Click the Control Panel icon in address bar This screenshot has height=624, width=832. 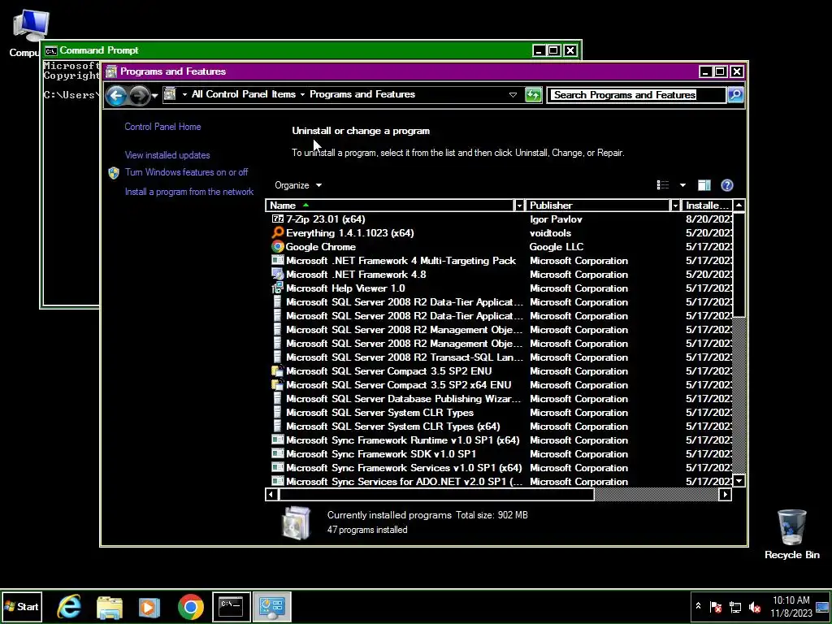169,94
